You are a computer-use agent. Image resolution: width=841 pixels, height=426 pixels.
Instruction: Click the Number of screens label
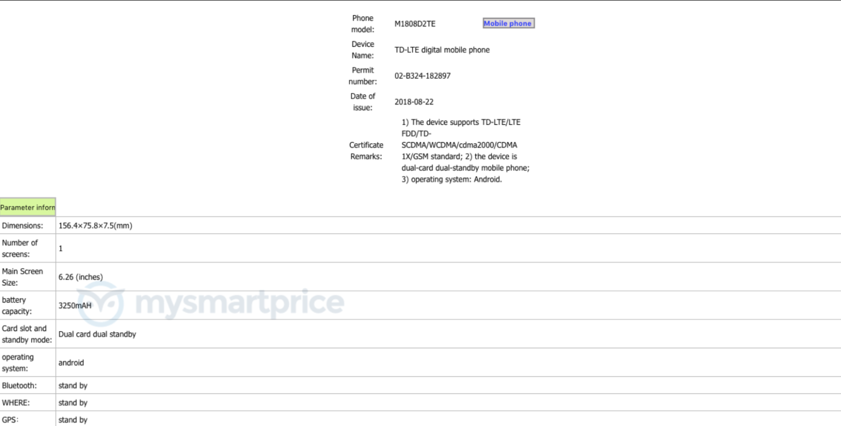20,248
